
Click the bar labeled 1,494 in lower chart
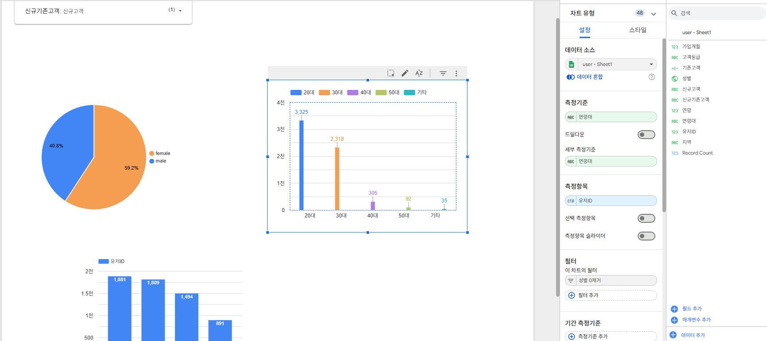[x=187, y=317]
